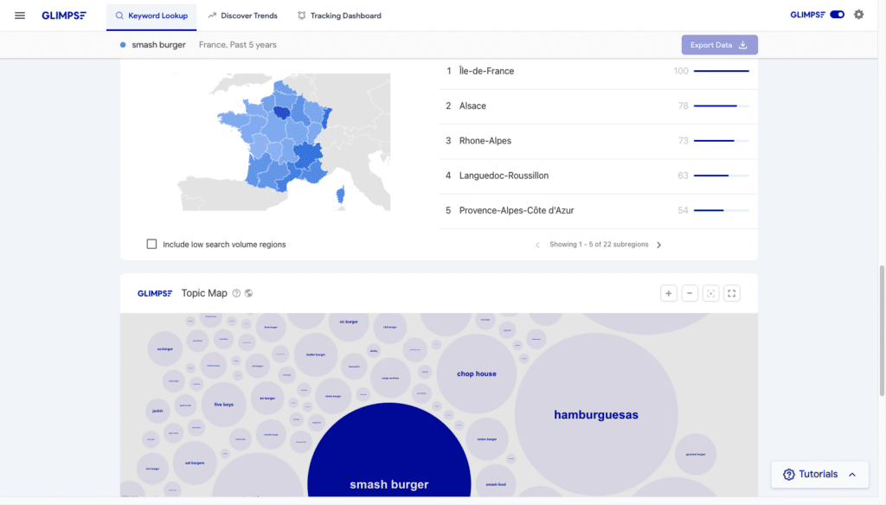Click Corsica on the map
The image size is (886, 505).
[x=340, y=195]
